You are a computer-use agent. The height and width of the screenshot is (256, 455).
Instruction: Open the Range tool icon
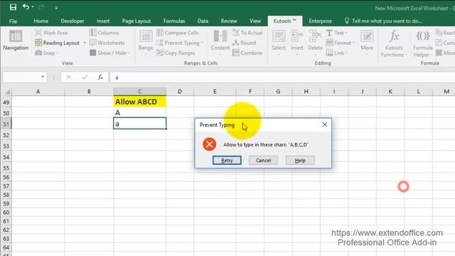click(146, 36)
